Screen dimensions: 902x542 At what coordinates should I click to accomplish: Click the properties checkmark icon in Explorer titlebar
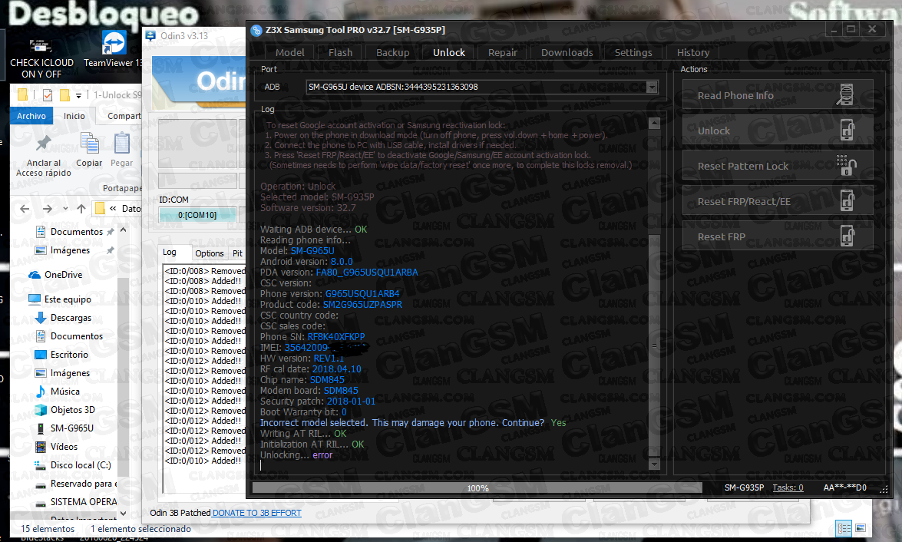(x=48, y=95)
